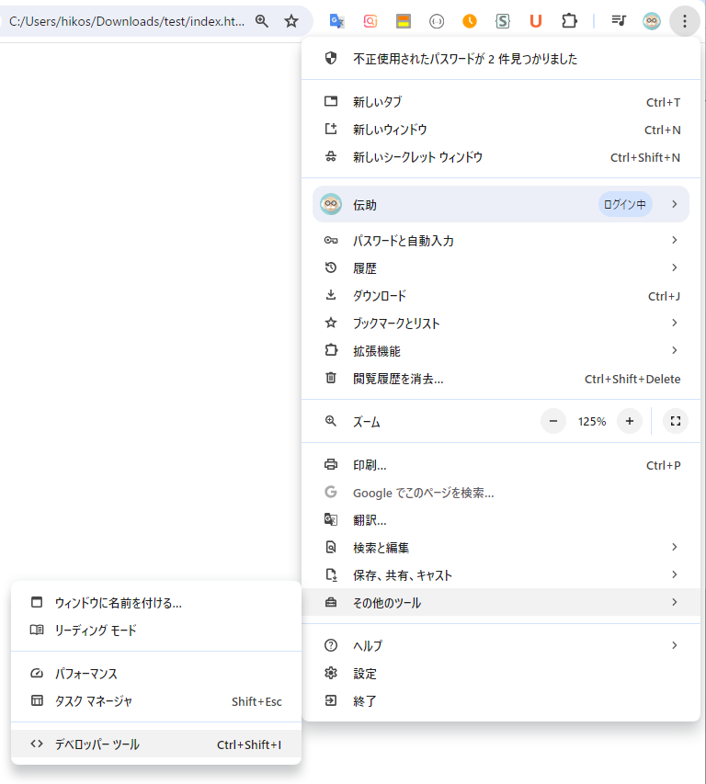Click the address bar file path
Viewport: 706px width, 784px height.
point(127,20)
